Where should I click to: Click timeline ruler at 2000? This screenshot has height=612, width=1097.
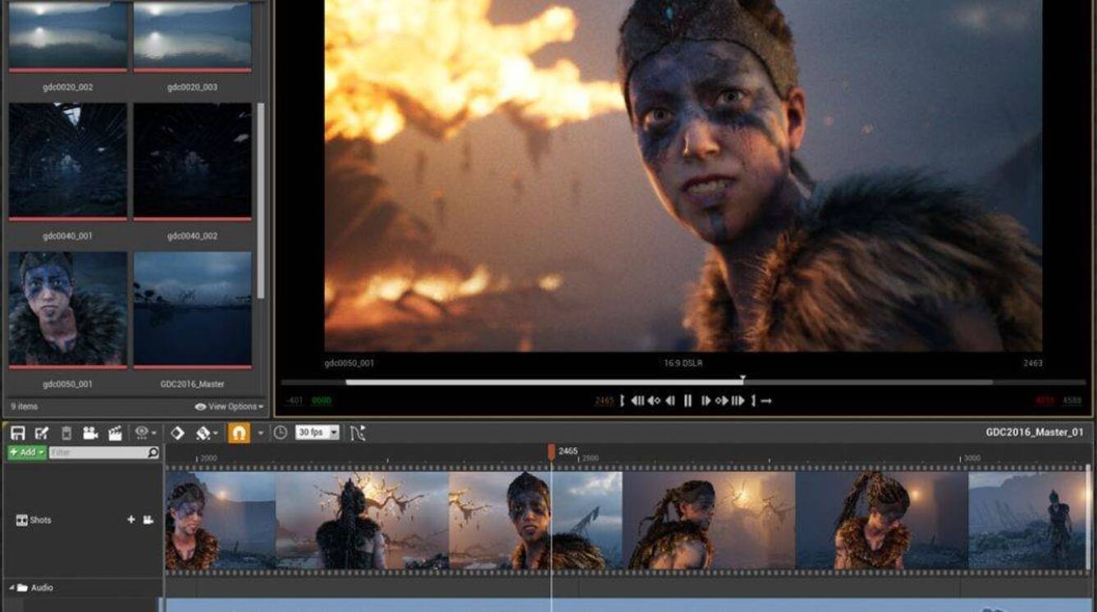pyautogui.click(x=208, y=457)
